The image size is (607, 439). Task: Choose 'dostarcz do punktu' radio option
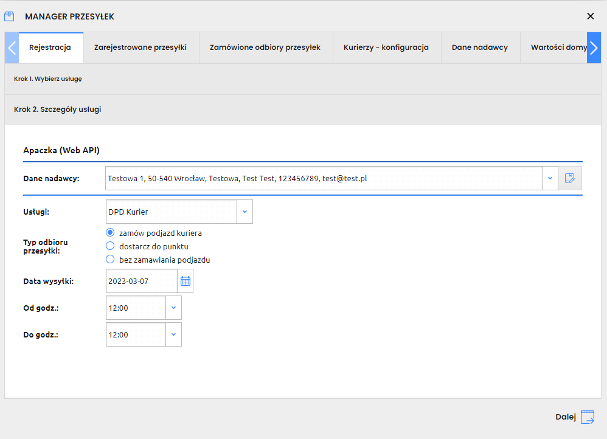[x=110, y=246]
